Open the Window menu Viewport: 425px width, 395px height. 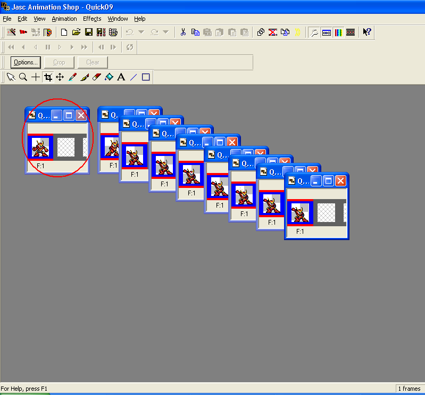coord(118,19)
